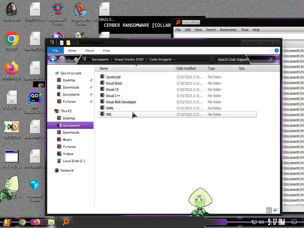304x228 pixels.
Task: Switch to details view layout icon
Action: tap(269, 210)
